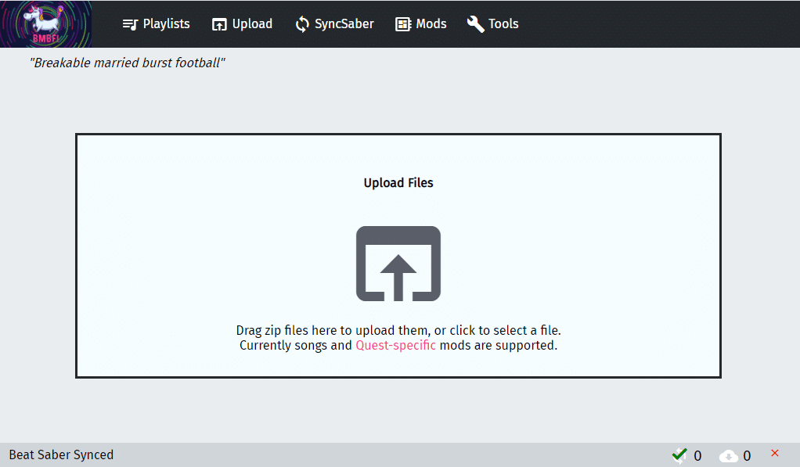Click the large upload arrow icon
Screen dimensions: 800x467
coord(398,264)
